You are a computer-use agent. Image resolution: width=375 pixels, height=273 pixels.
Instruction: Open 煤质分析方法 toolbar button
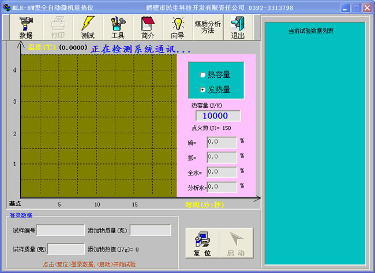point(208,27)
